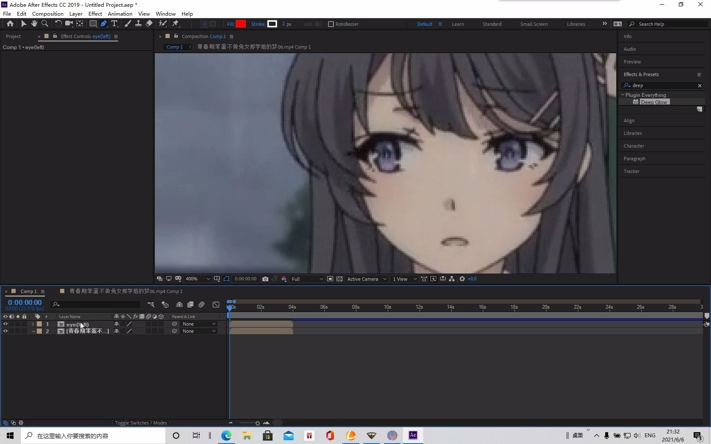This screenshot has height=444, width=711.
Task: Click the Stroke color swatch
Action: (x=272, y=24)
